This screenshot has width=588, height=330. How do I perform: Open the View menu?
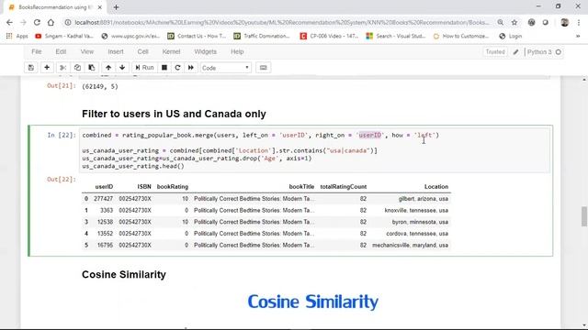tap(87, 51)
